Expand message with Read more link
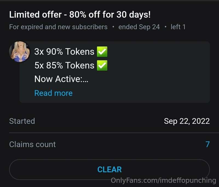The image size is (219, 187). 53,93
